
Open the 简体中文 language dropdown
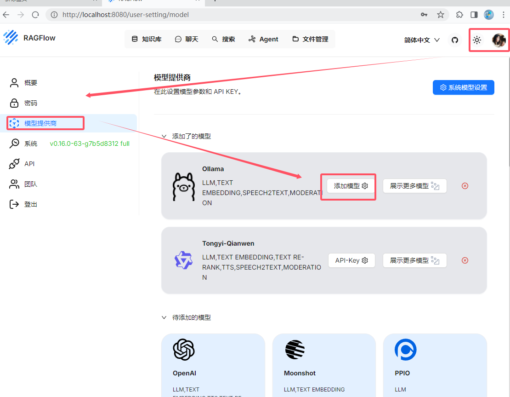(422, 40)
